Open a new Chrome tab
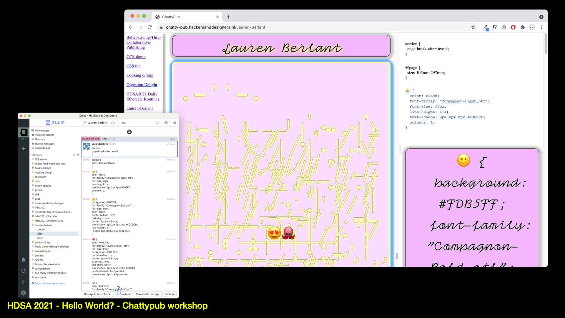 click(x=229, y=17)
